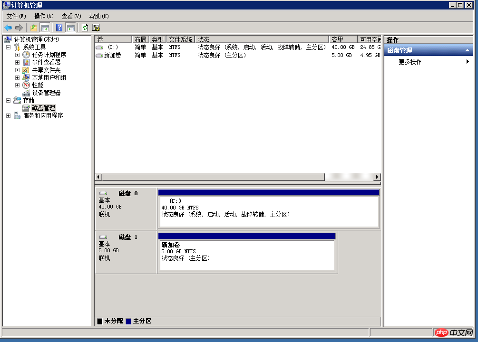Viewport: 478px width, 342px height.
Task: Click the Computer Management root icon
Action: pos(8,39)
